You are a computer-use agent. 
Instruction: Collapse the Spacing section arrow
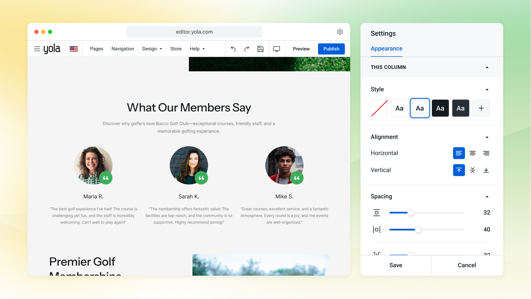[487, 197]
